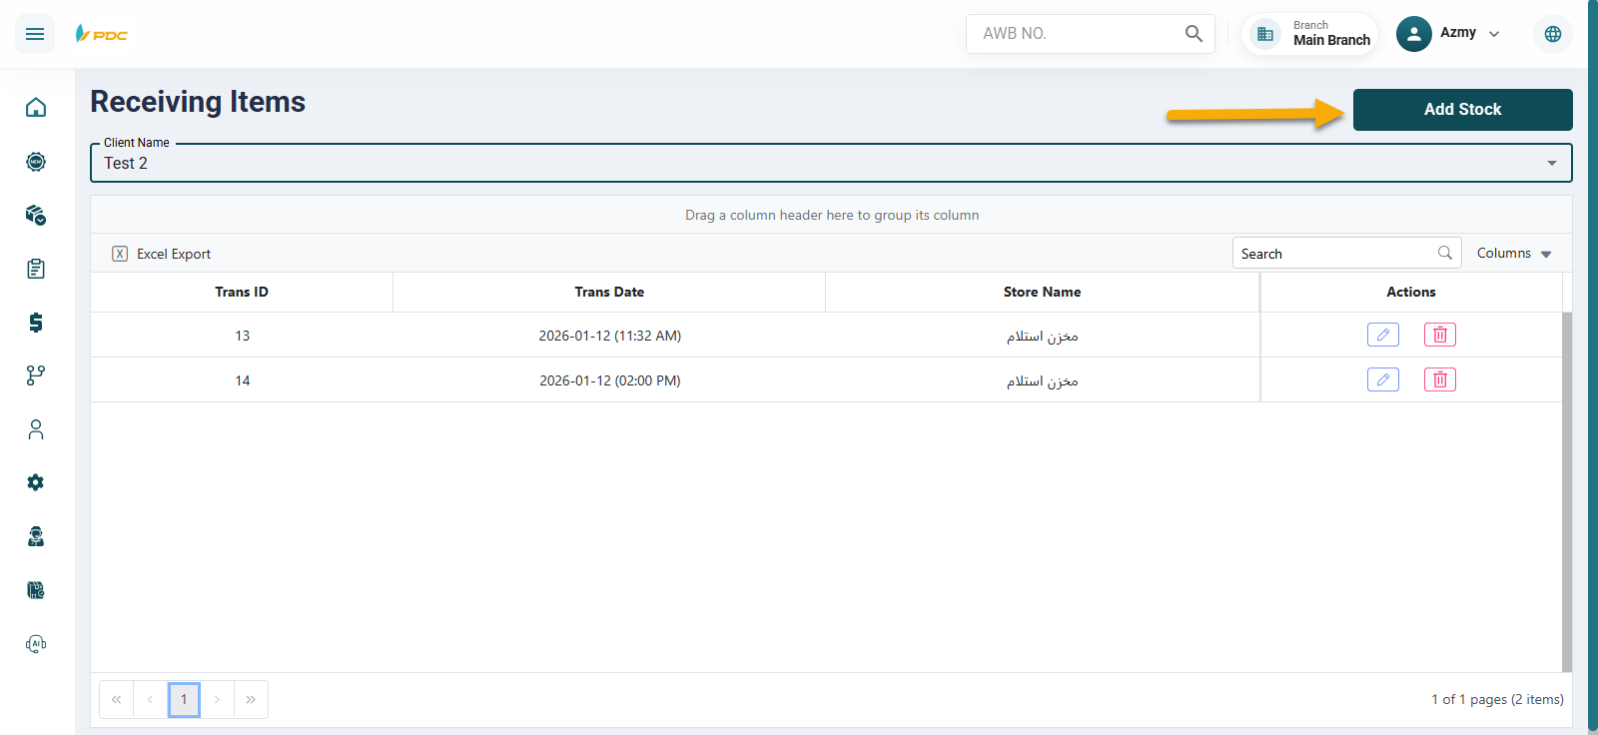Screen dimensions: 1598x735
Task: Edit transaction 14 with pencil icon
Action: pyautogui.click(x=1383, y=379)
